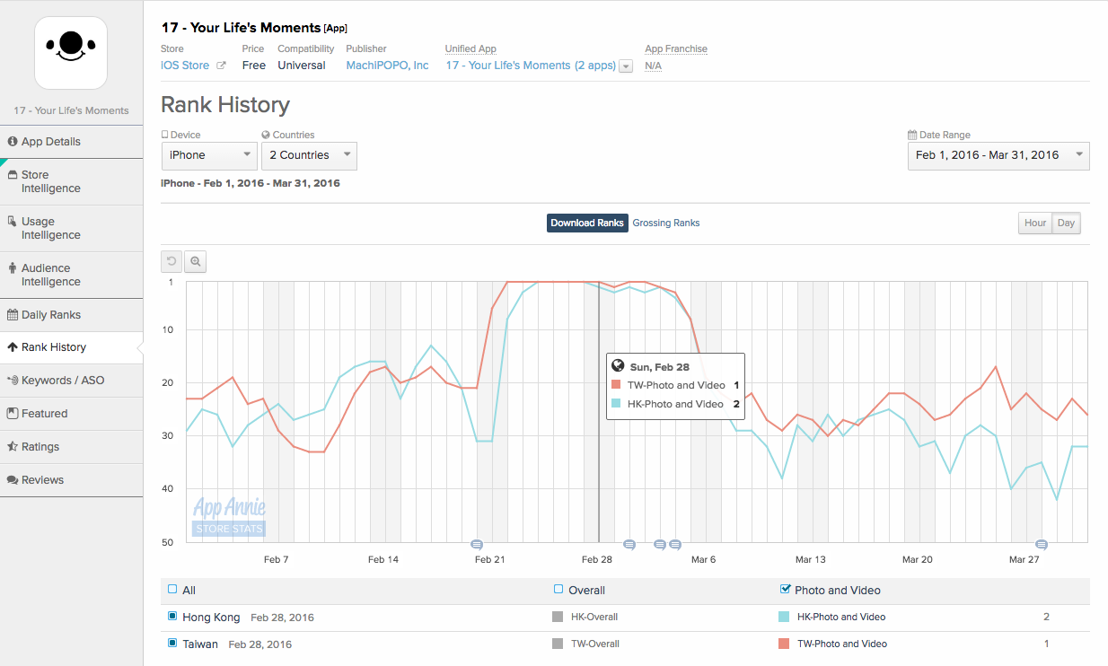Click the Hong Kong row label
Viewport: 1108px width, 666px height.
tap(211, 617)
